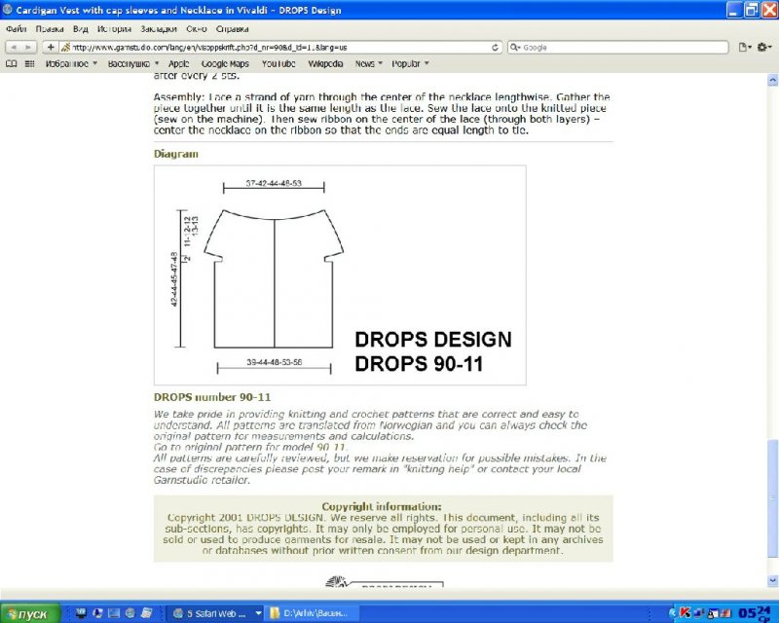This screenshot has height=623, width=779.
Task: Click the Пуск start button
Action: [x=30, y=613]
